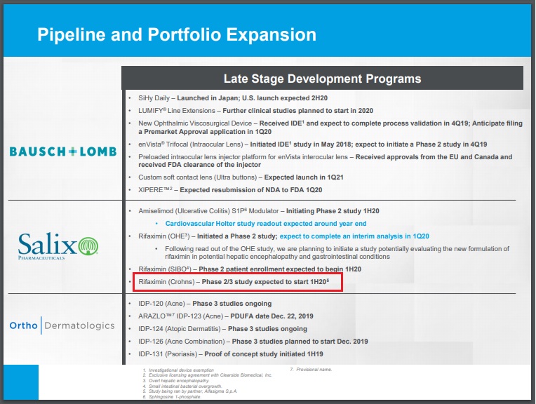
Task: Click the Salix Pharmaceuticals logo
Action: [58, 245]
